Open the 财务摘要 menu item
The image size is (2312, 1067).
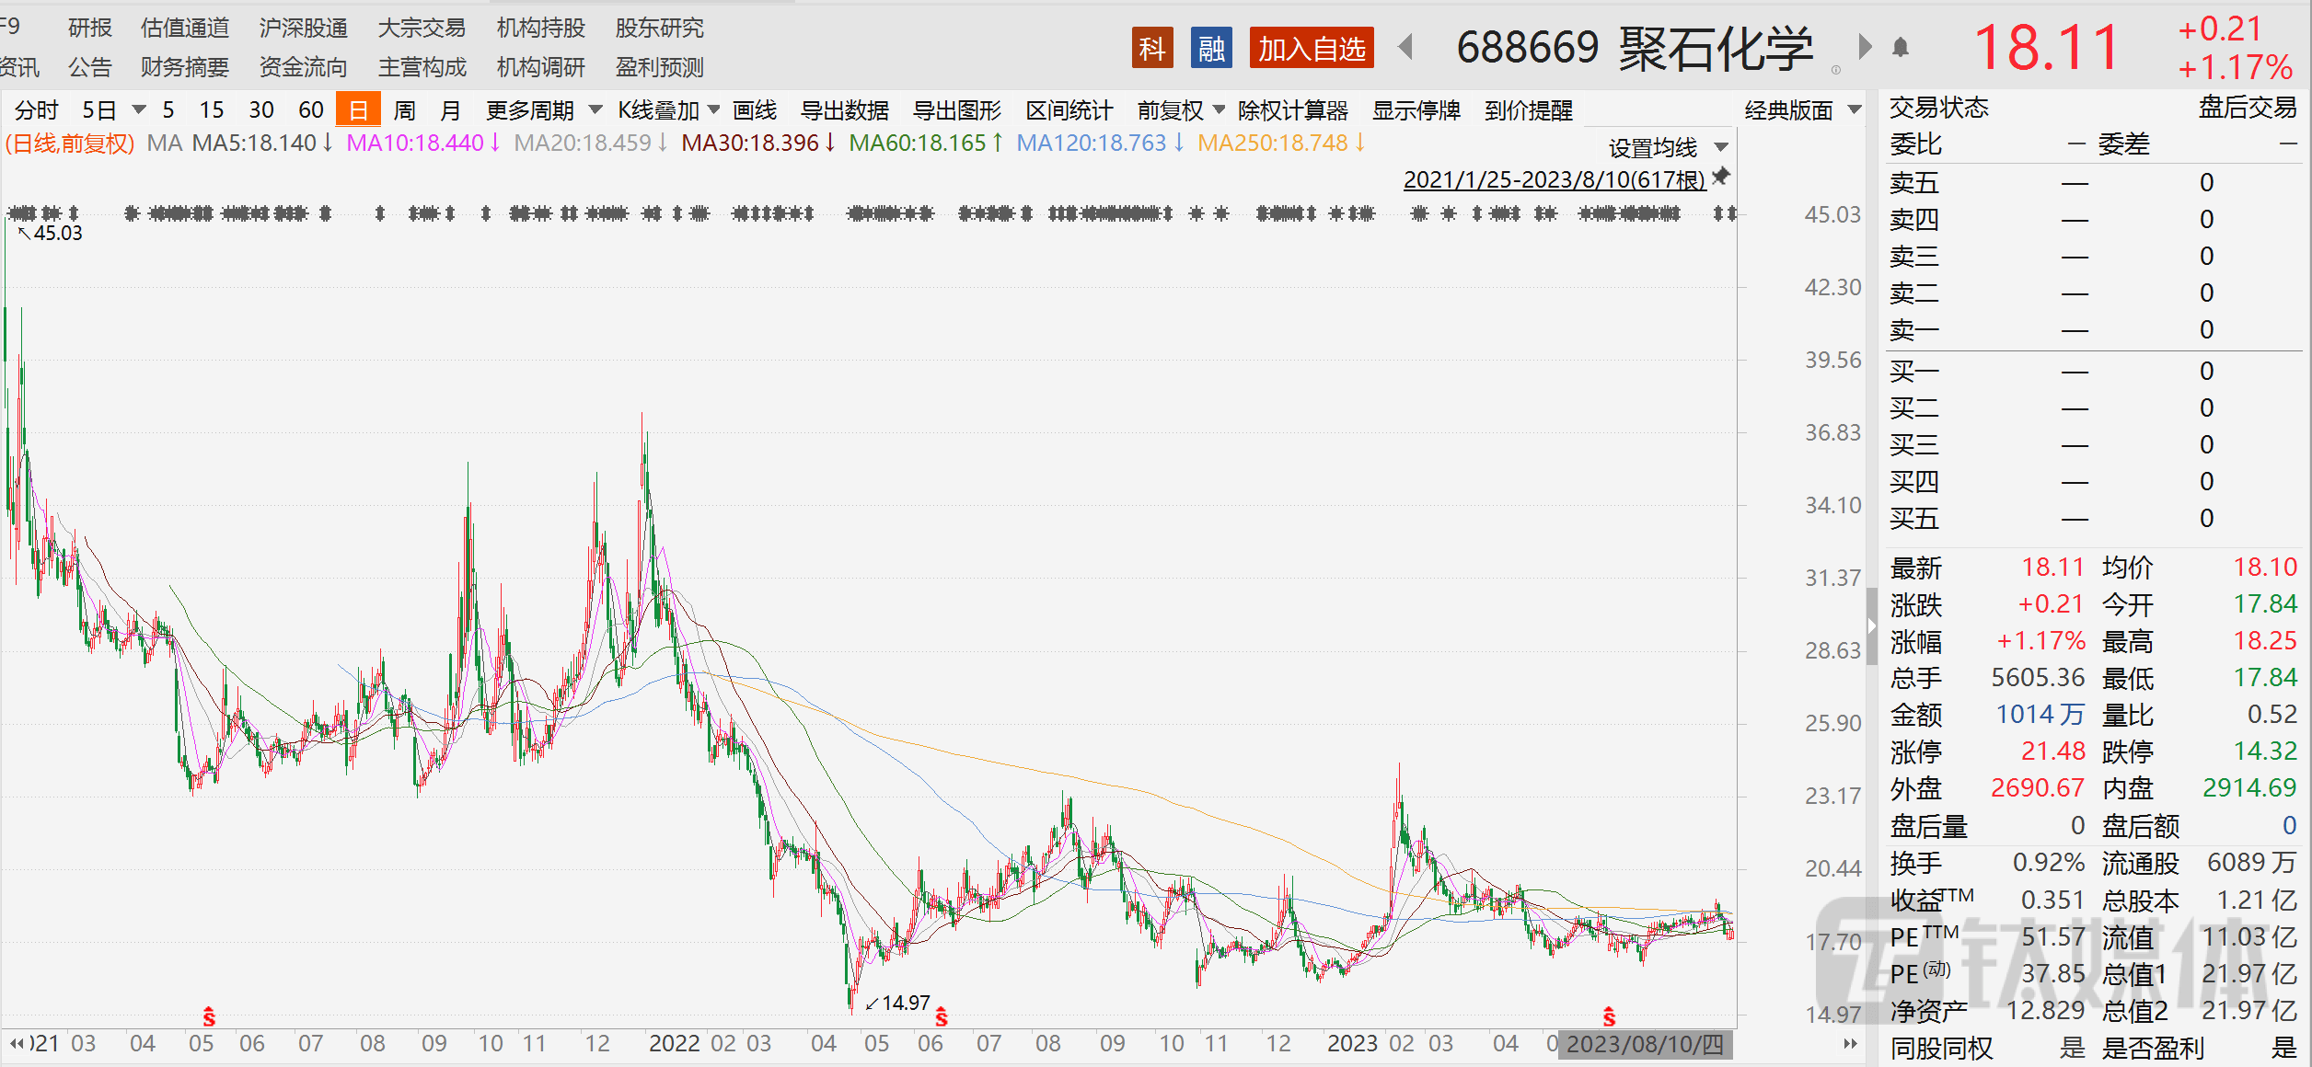tap(184, 67)
